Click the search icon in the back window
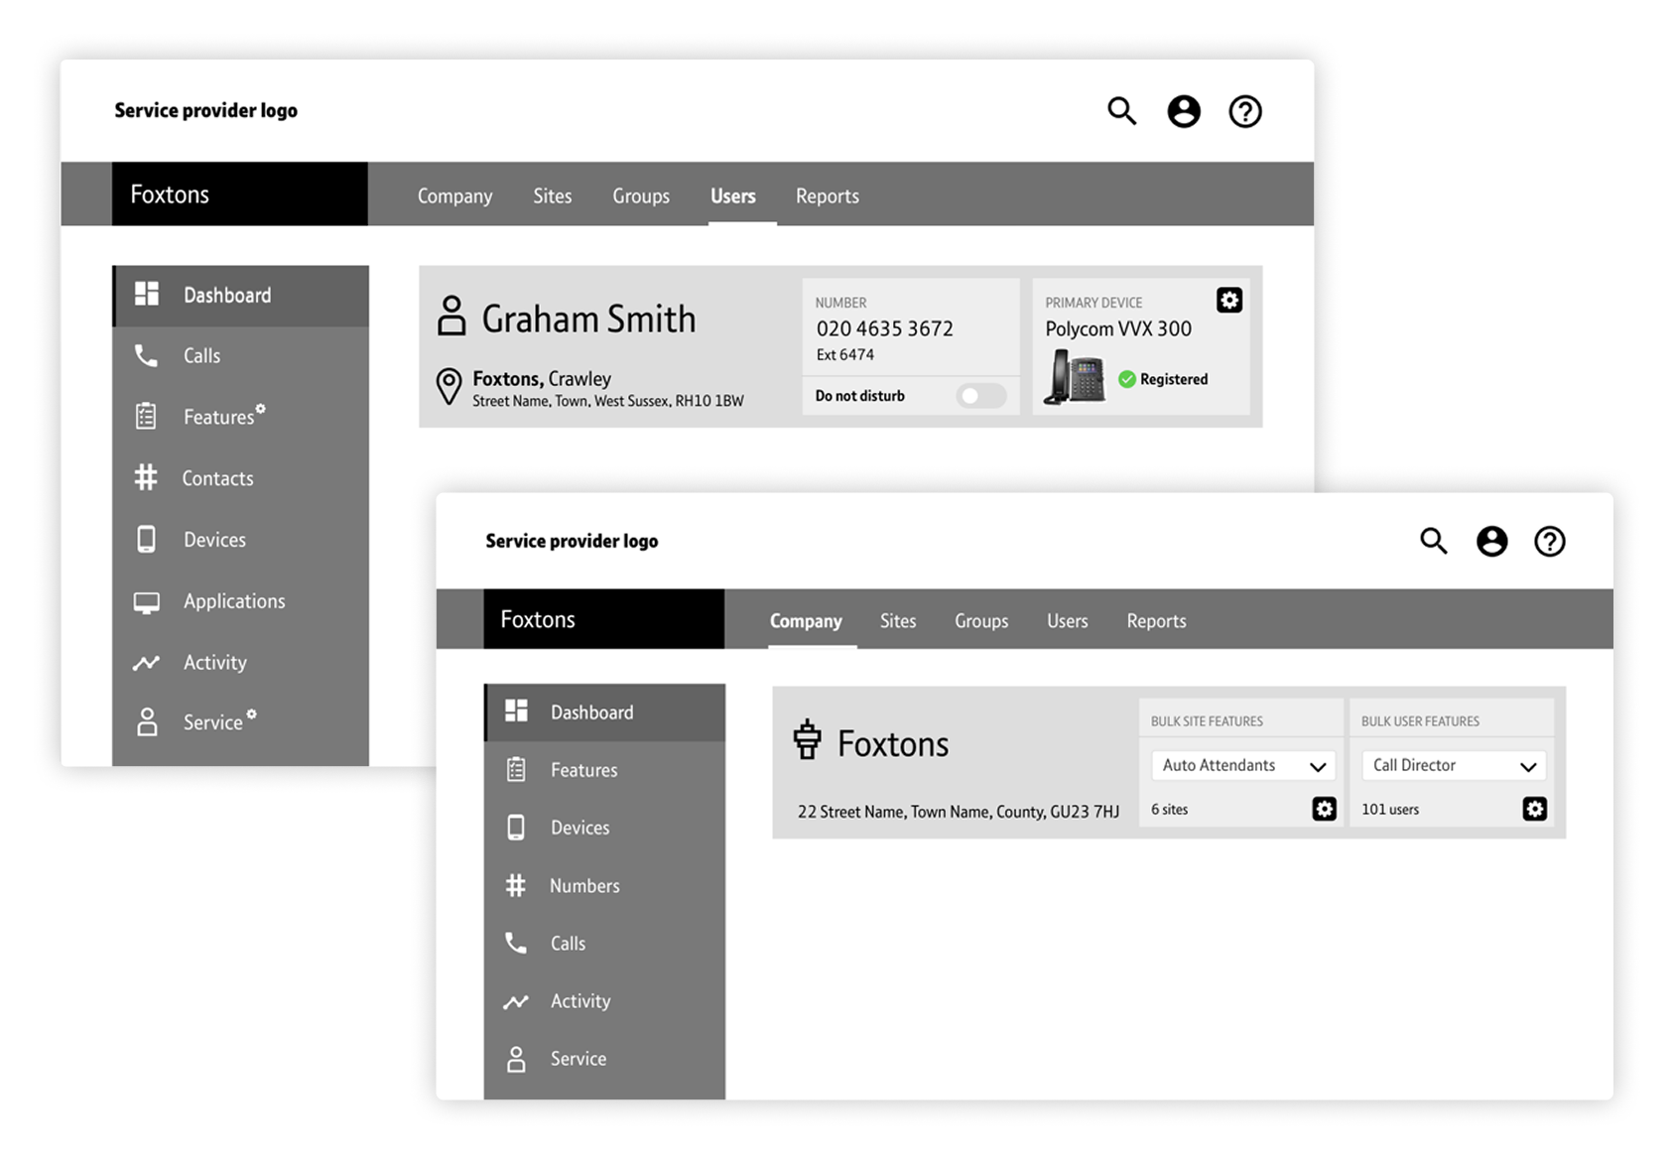The image size is (1673, 1160). [1121, 111]
